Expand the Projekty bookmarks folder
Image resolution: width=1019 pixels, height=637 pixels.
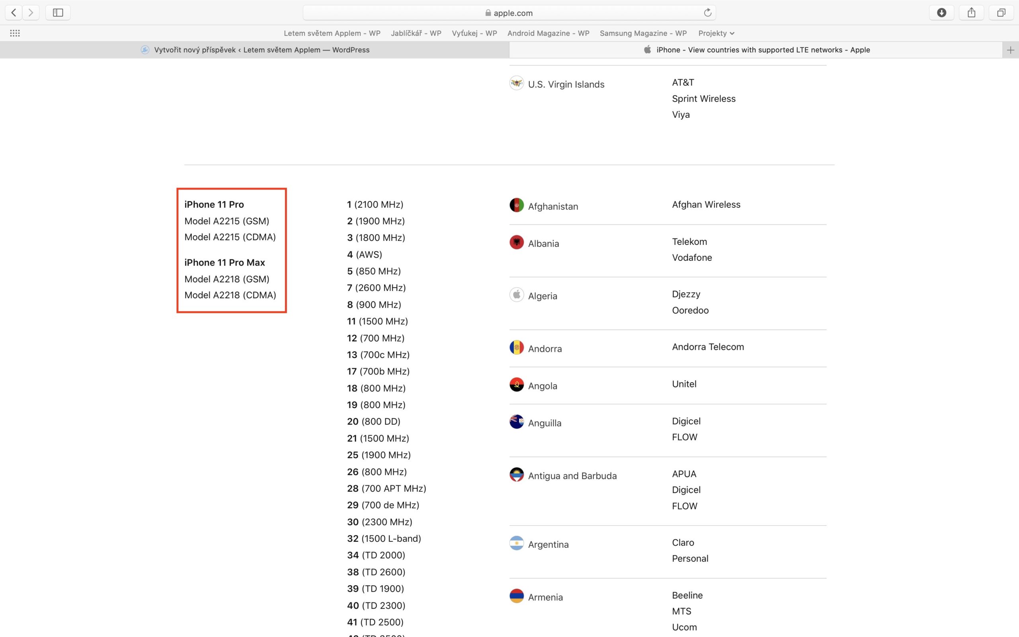coord(716,33)
